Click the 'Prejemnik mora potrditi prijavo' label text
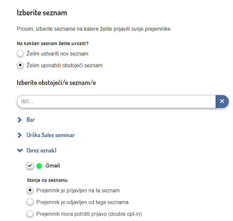 (89, 214)
